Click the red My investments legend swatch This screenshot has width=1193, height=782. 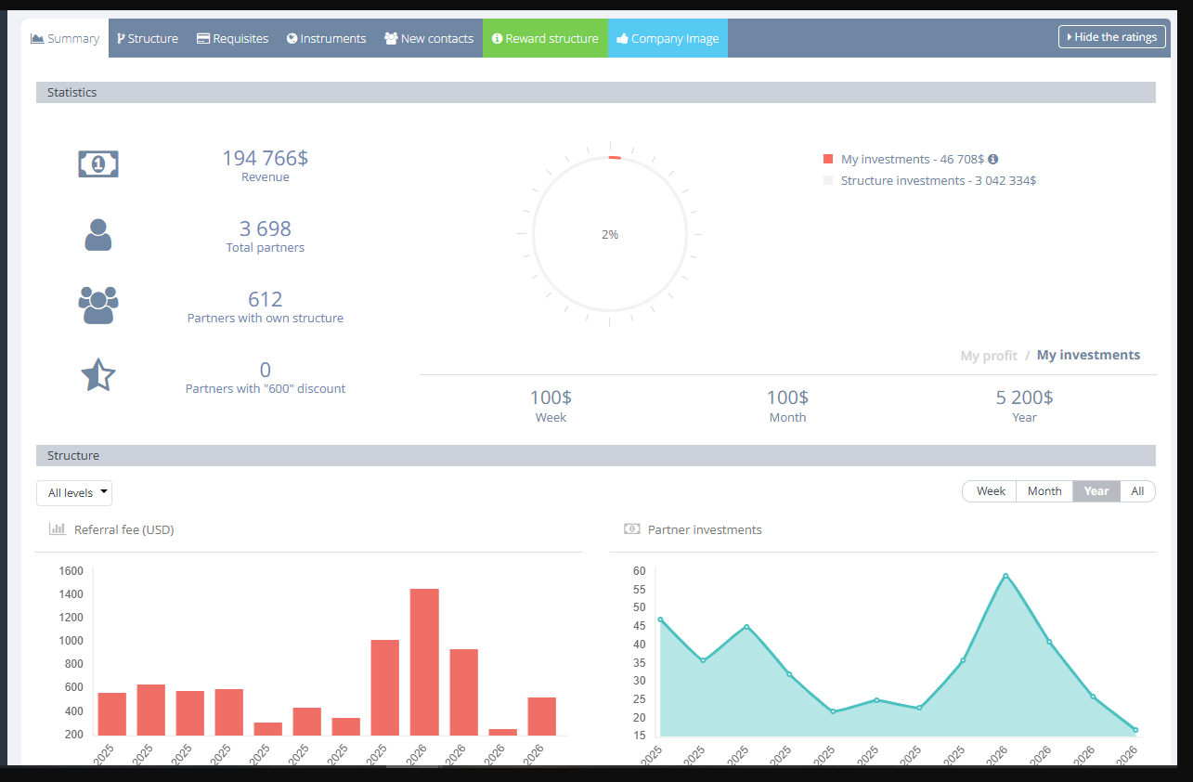pos(828,159)
